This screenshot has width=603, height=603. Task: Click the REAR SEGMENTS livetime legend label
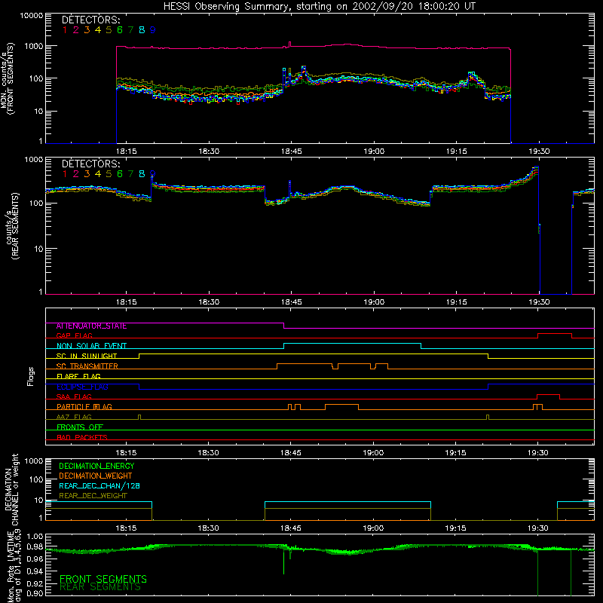[x=100, y=587]
